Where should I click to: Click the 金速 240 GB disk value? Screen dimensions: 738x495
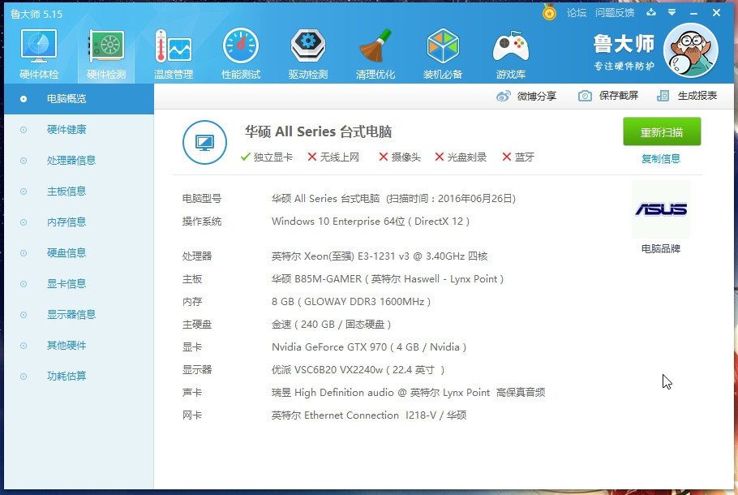coord(332,325)
